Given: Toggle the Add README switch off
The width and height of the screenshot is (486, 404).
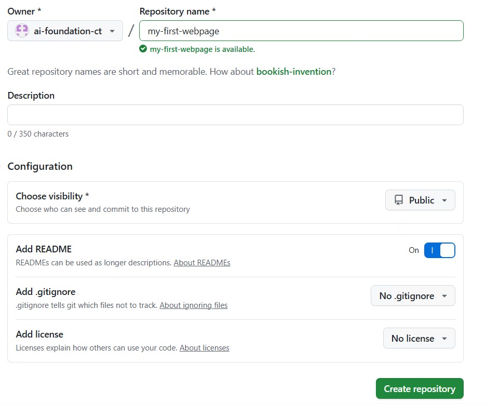Looking at the screenshot, I should click(439, 250).
